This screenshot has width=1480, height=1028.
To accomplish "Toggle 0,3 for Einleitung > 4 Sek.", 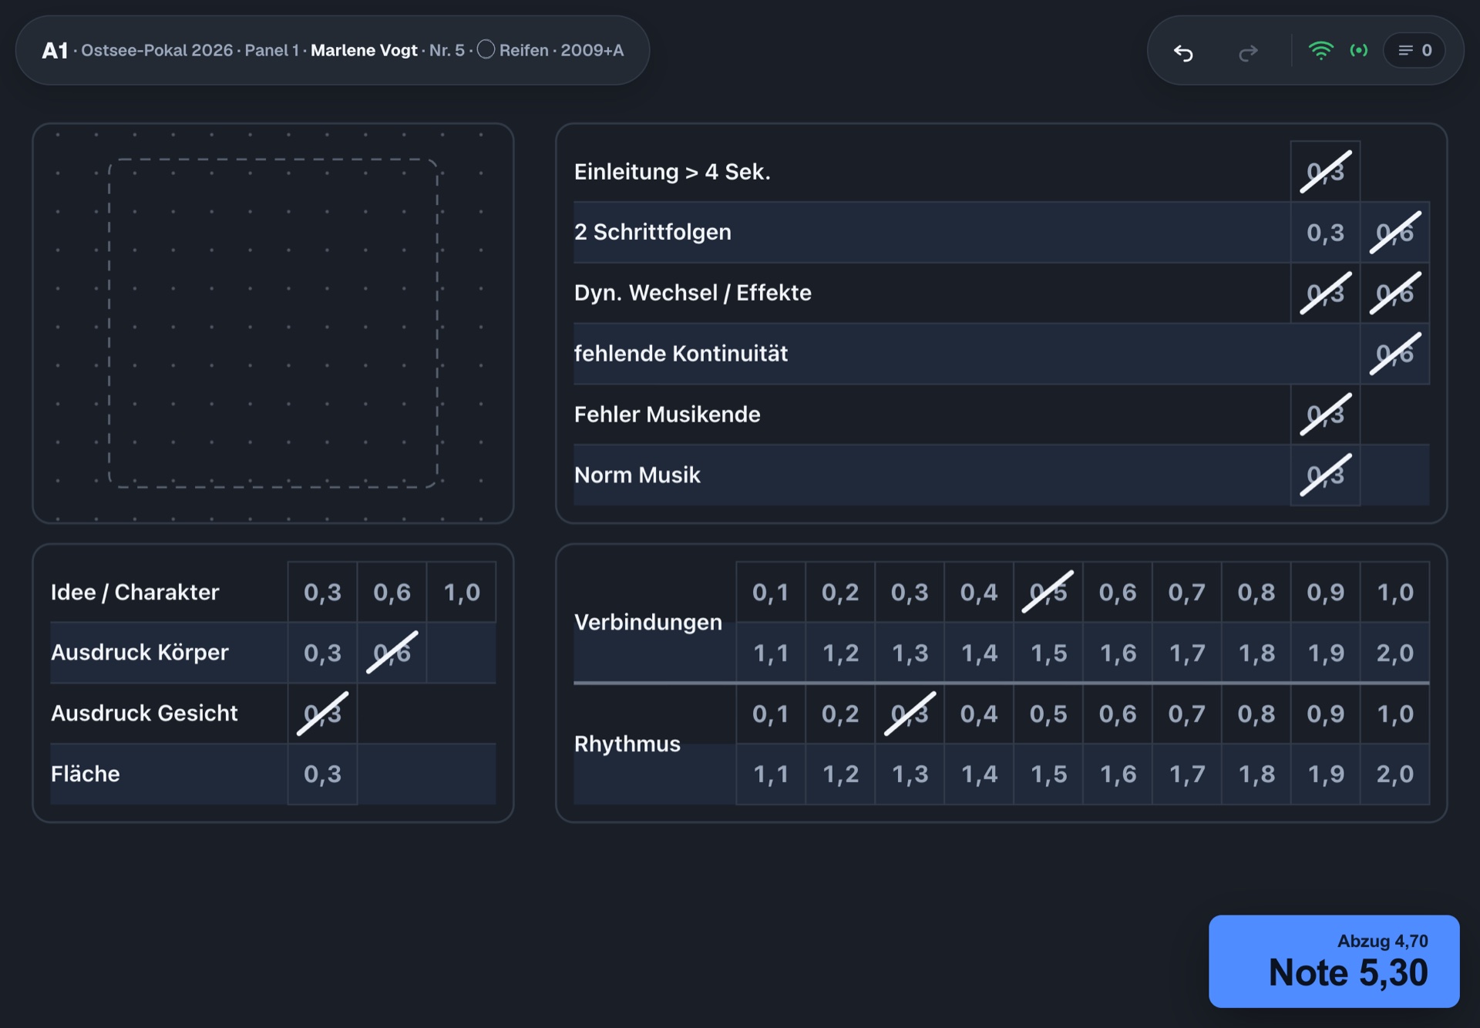I will click(x=1325, y=171).
